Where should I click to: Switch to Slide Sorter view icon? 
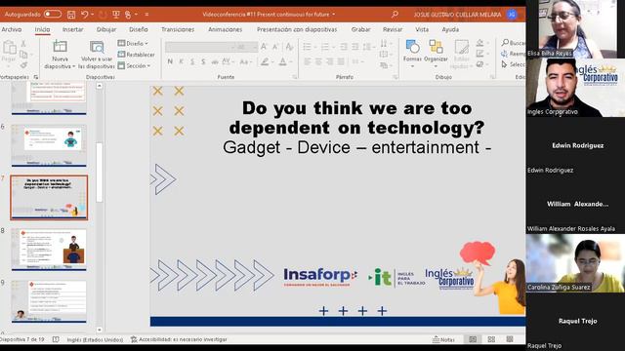tap(491, 339)
